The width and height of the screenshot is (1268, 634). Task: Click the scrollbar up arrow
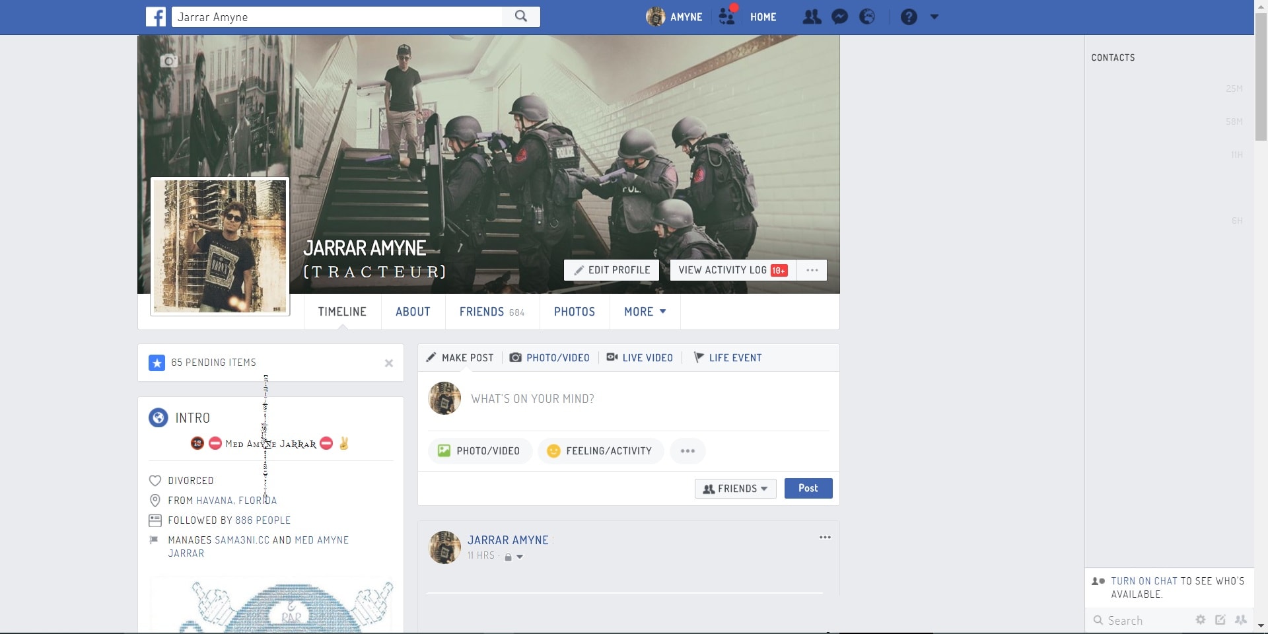click(1261, 5)
